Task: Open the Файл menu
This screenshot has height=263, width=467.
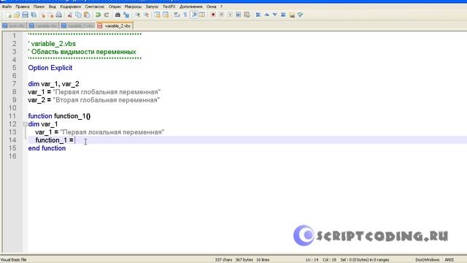Action: pyautogui.click(x=7, y=7)
